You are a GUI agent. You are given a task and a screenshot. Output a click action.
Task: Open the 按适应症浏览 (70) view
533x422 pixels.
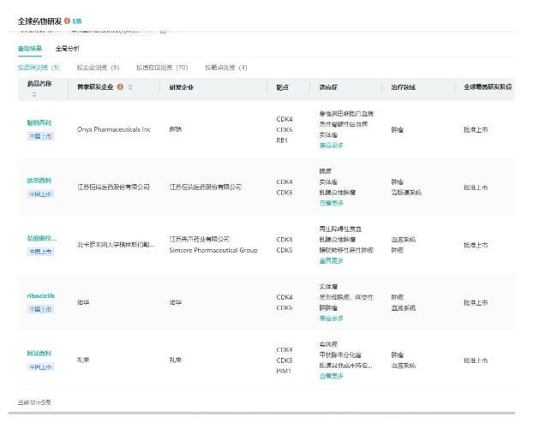click(x=162, y=67)
